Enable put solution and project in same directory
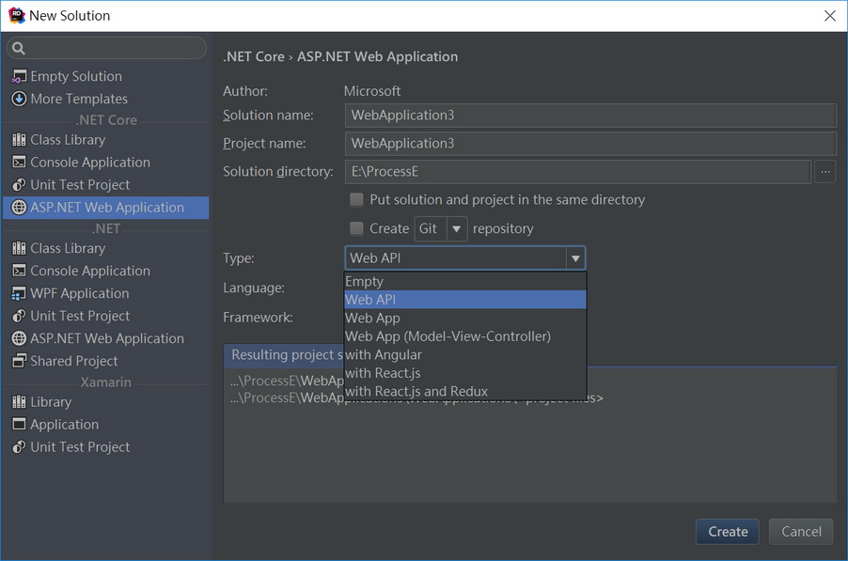The width and height of the screenshot is (848, 561). coord(356,199)
